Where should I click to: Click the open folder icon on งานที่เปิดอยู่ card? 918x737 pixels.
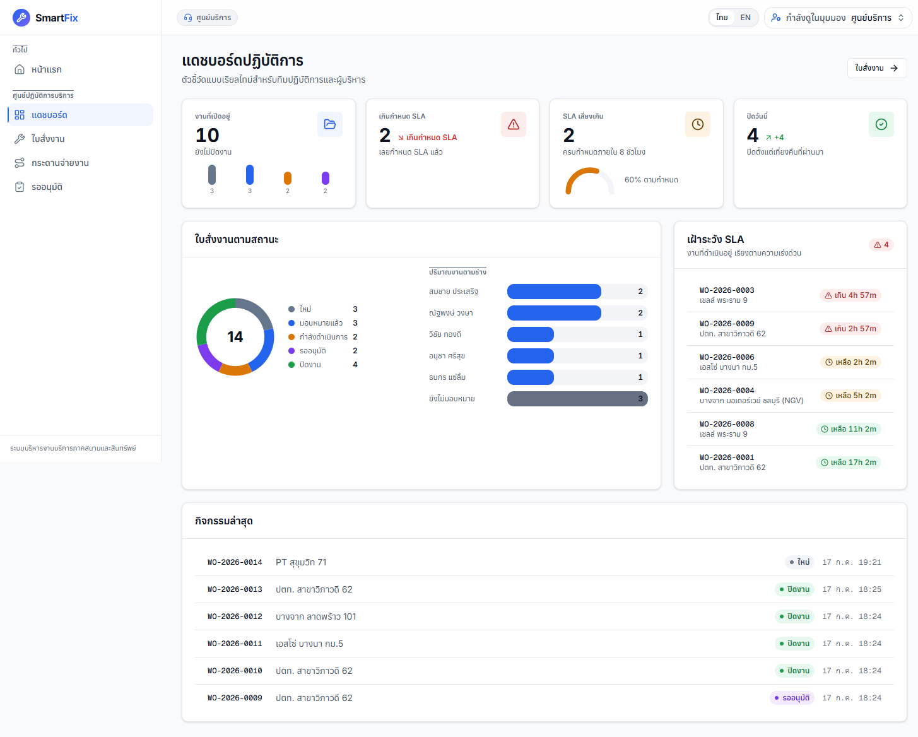(x=330, y=124)
